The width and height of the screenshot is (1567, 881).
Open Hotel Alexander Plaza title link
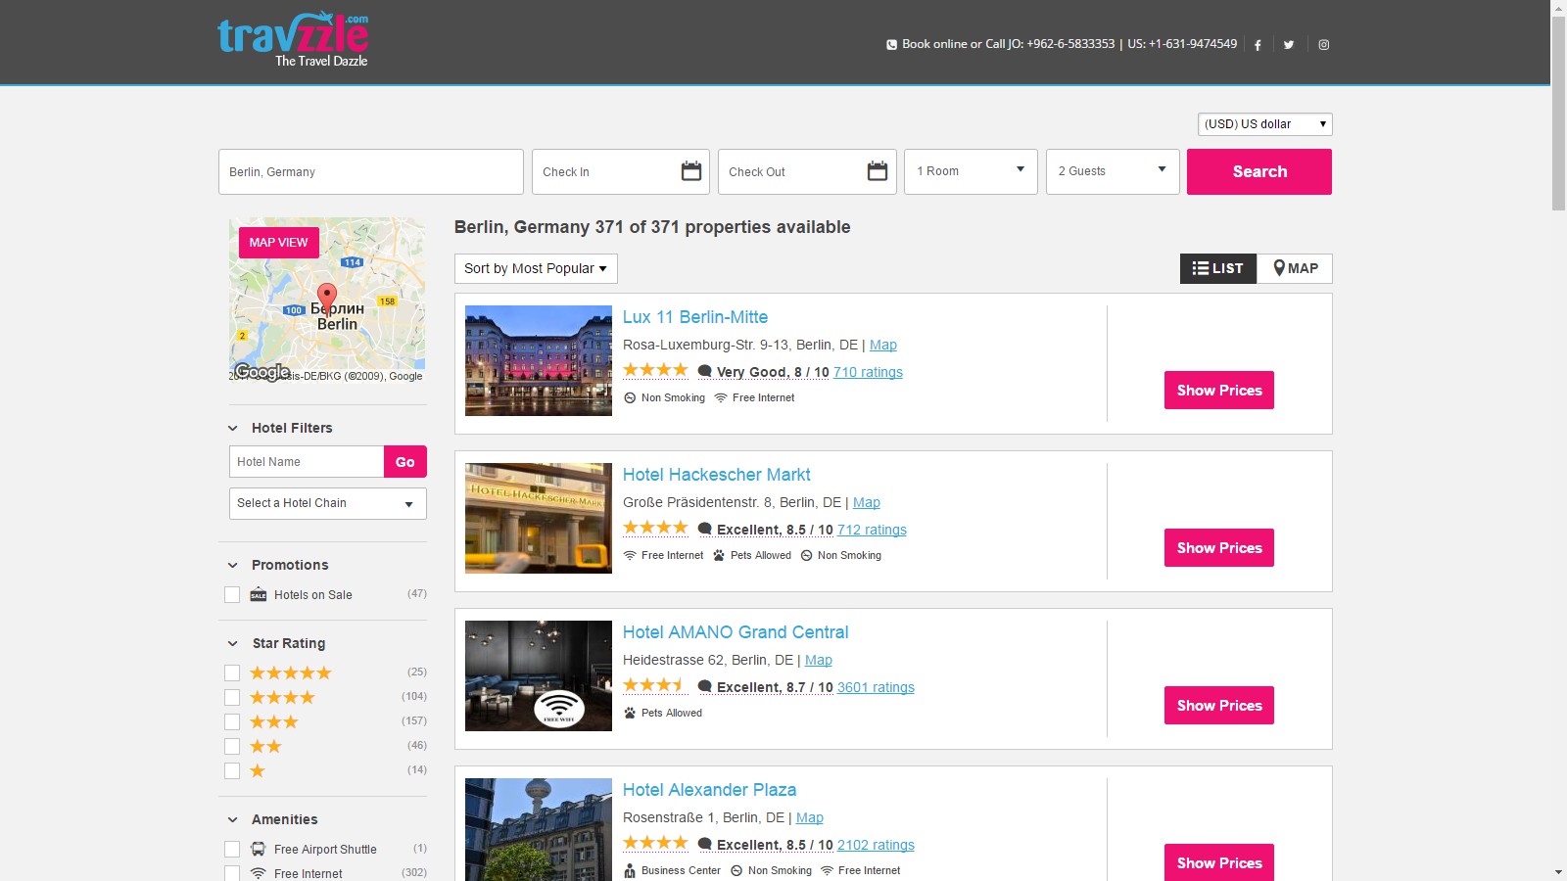click(x=709, y=790)
